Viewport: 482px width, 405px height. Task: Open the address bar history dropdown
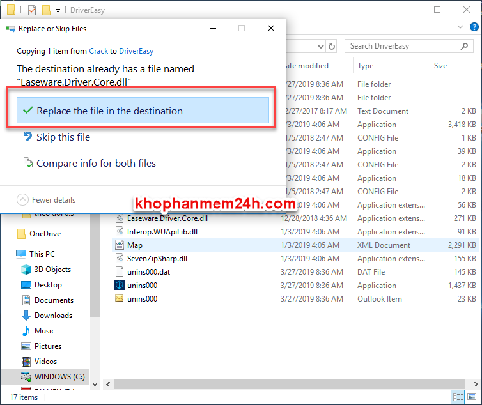tap(321, 46)
